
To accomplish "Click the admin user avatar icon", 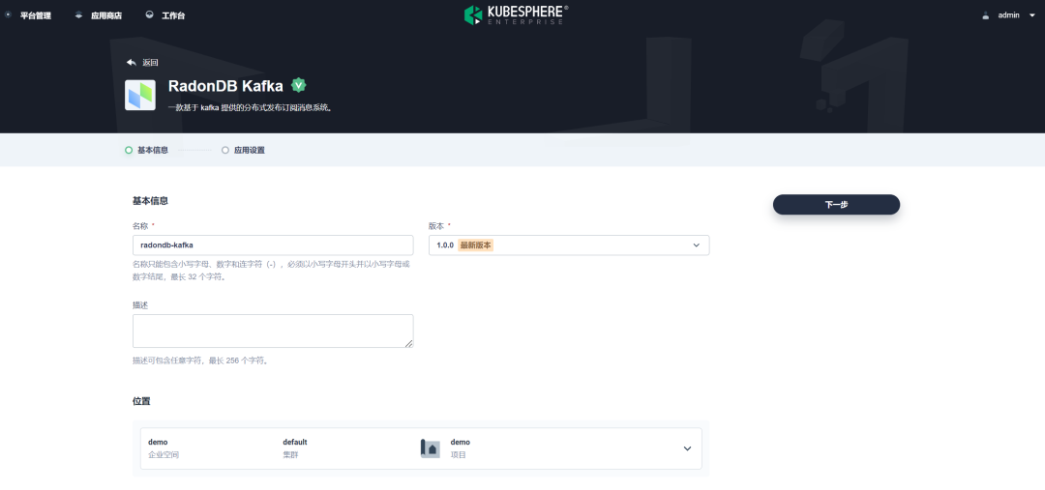I will [x=986, y=15].
